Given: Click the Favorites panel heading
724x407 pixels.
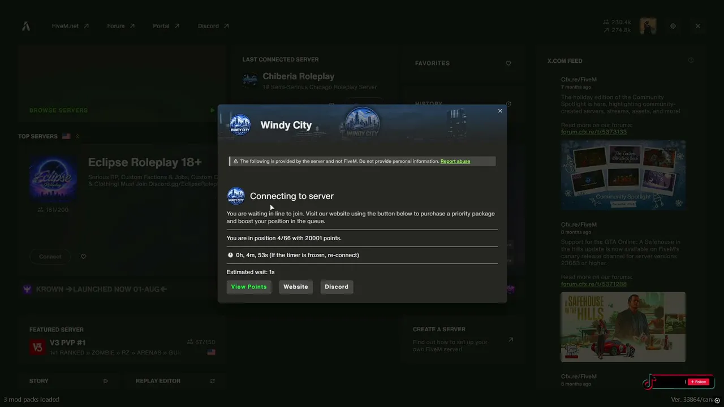Looking at the screenshot, I should (432, 63).
